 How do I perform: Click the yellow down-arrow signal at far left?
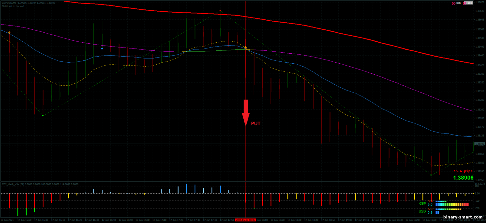point(9,33)
